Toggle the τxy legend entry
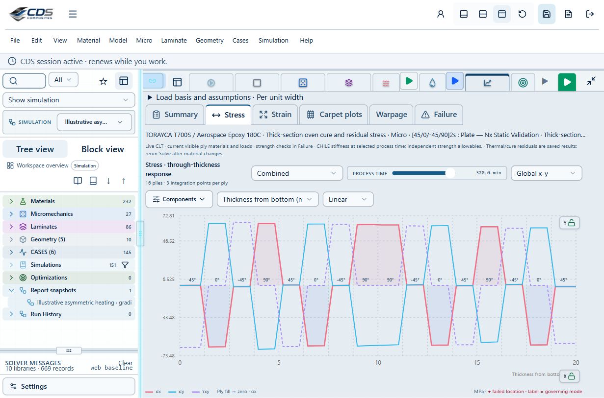 200,392
